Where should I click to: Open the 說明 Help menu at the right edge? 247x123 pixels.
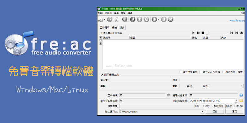click(x=243, y=13)
